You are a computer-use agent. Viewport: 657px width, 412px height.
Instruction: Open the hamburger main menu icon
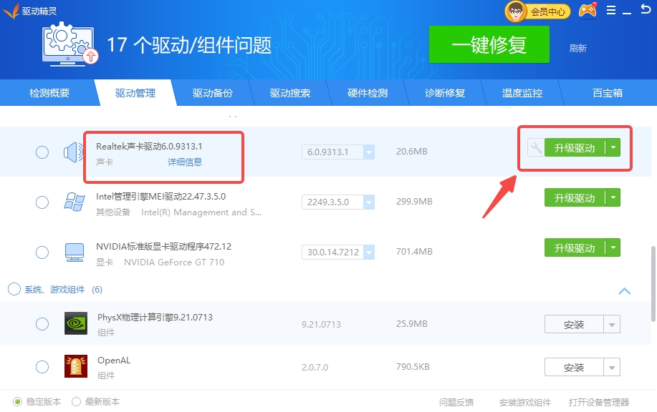611,11
